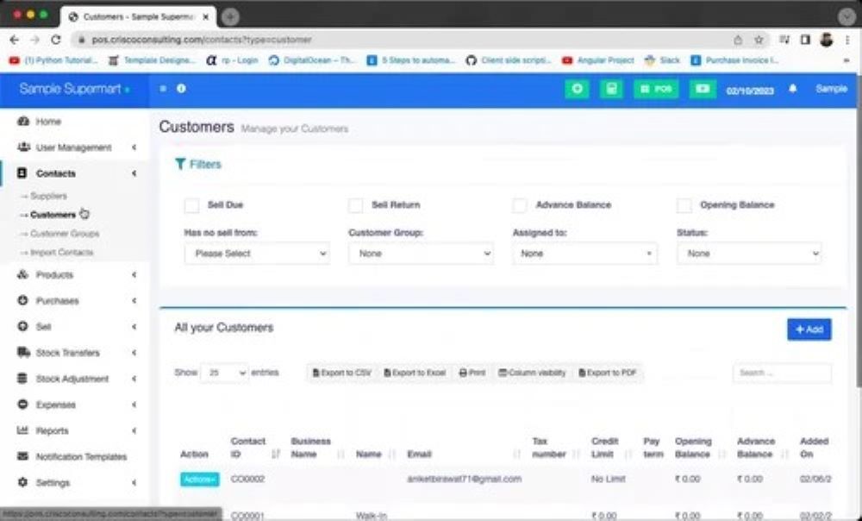862x521 pixels.
Task: Tick the Advance Balance checkbox
Action: [x=519, y=205]
